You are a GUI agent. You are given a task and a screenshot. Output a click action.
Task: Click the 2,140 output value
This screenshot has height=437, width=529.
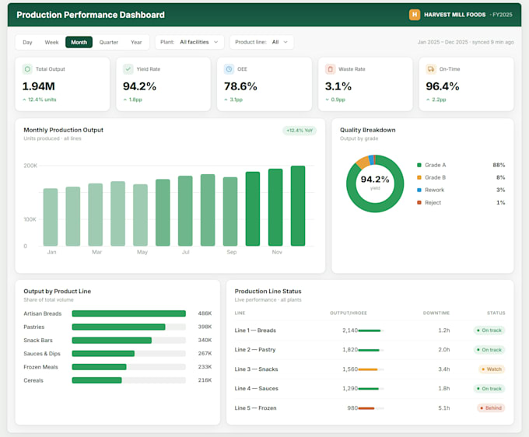coord(350,330)
